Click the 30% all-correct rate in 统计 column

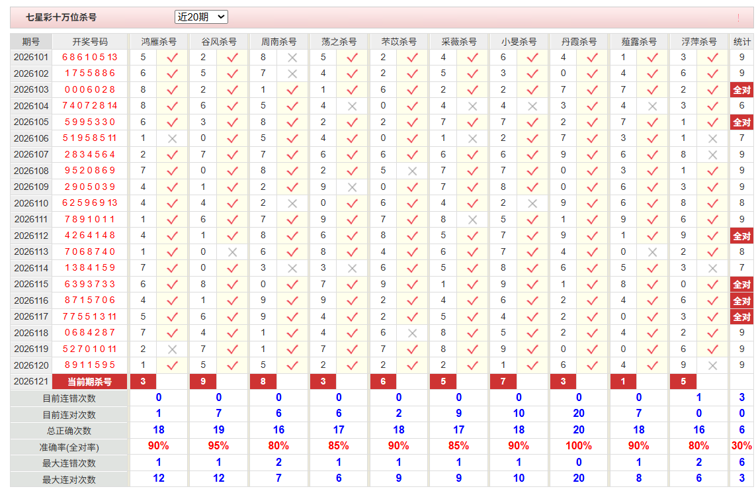tap(741, 446)
